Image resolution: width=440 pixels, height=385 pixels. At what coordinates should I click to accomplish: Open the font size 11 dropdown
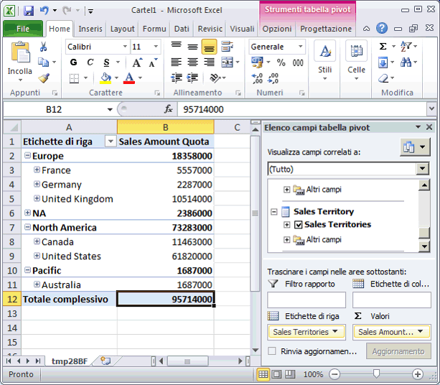156,47
